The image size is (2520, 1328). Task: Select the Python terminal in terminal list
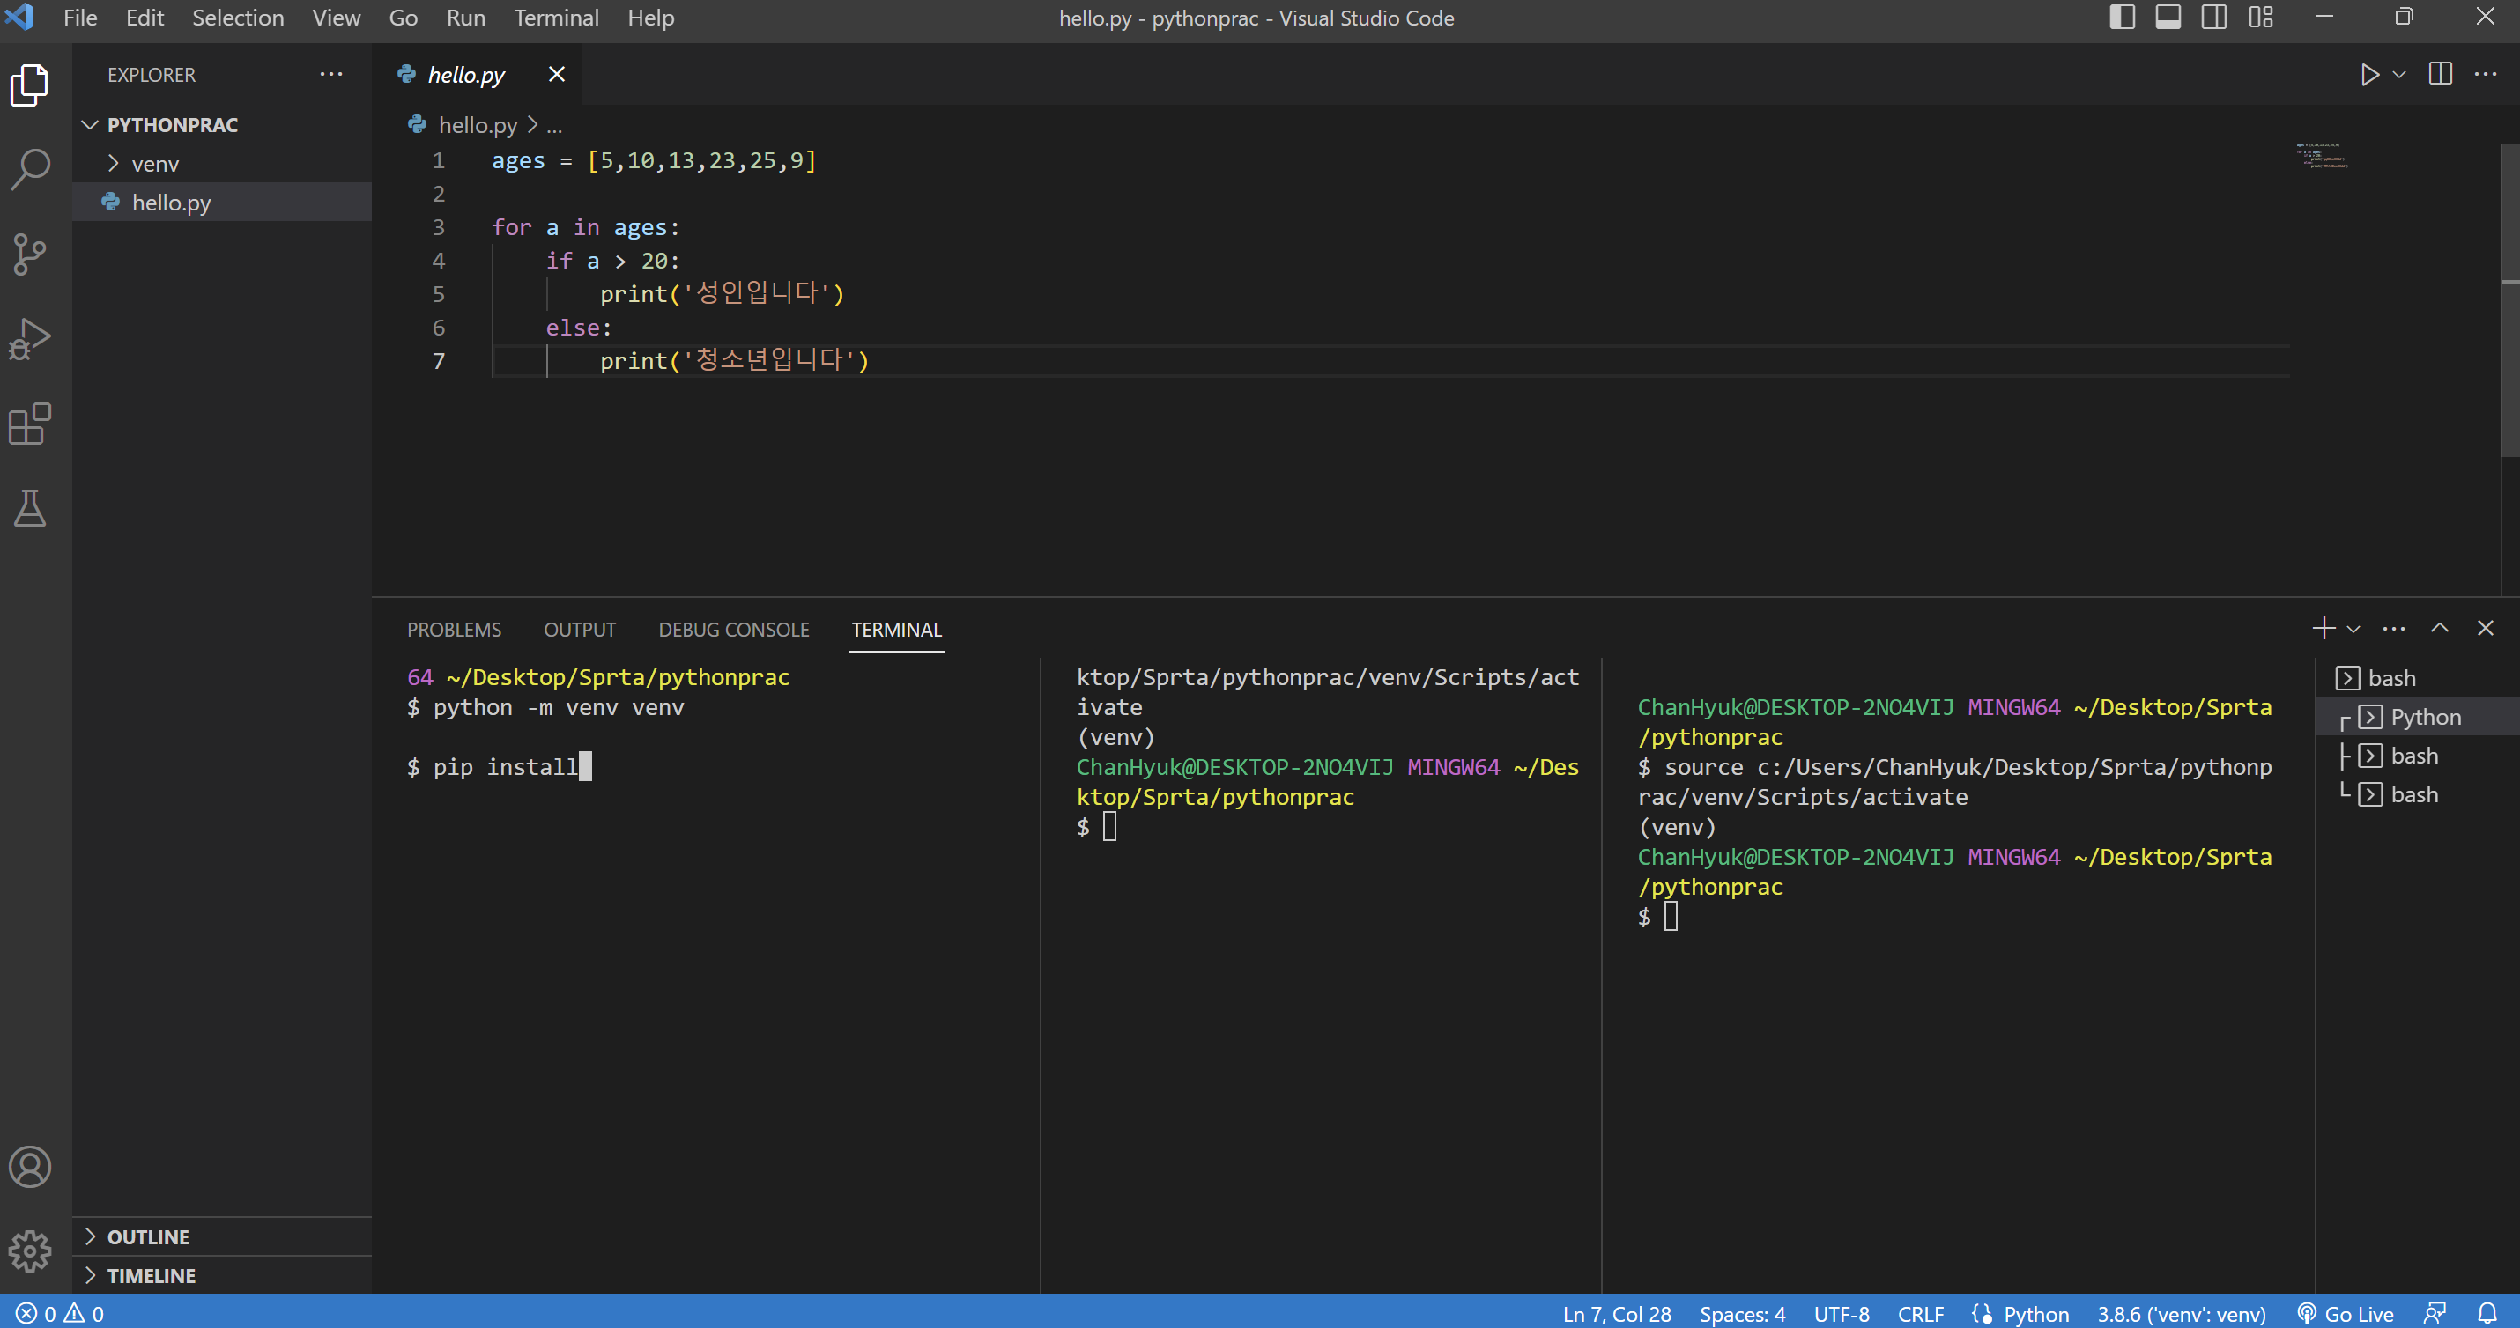pyautogui.click(x=2419, y=717)
